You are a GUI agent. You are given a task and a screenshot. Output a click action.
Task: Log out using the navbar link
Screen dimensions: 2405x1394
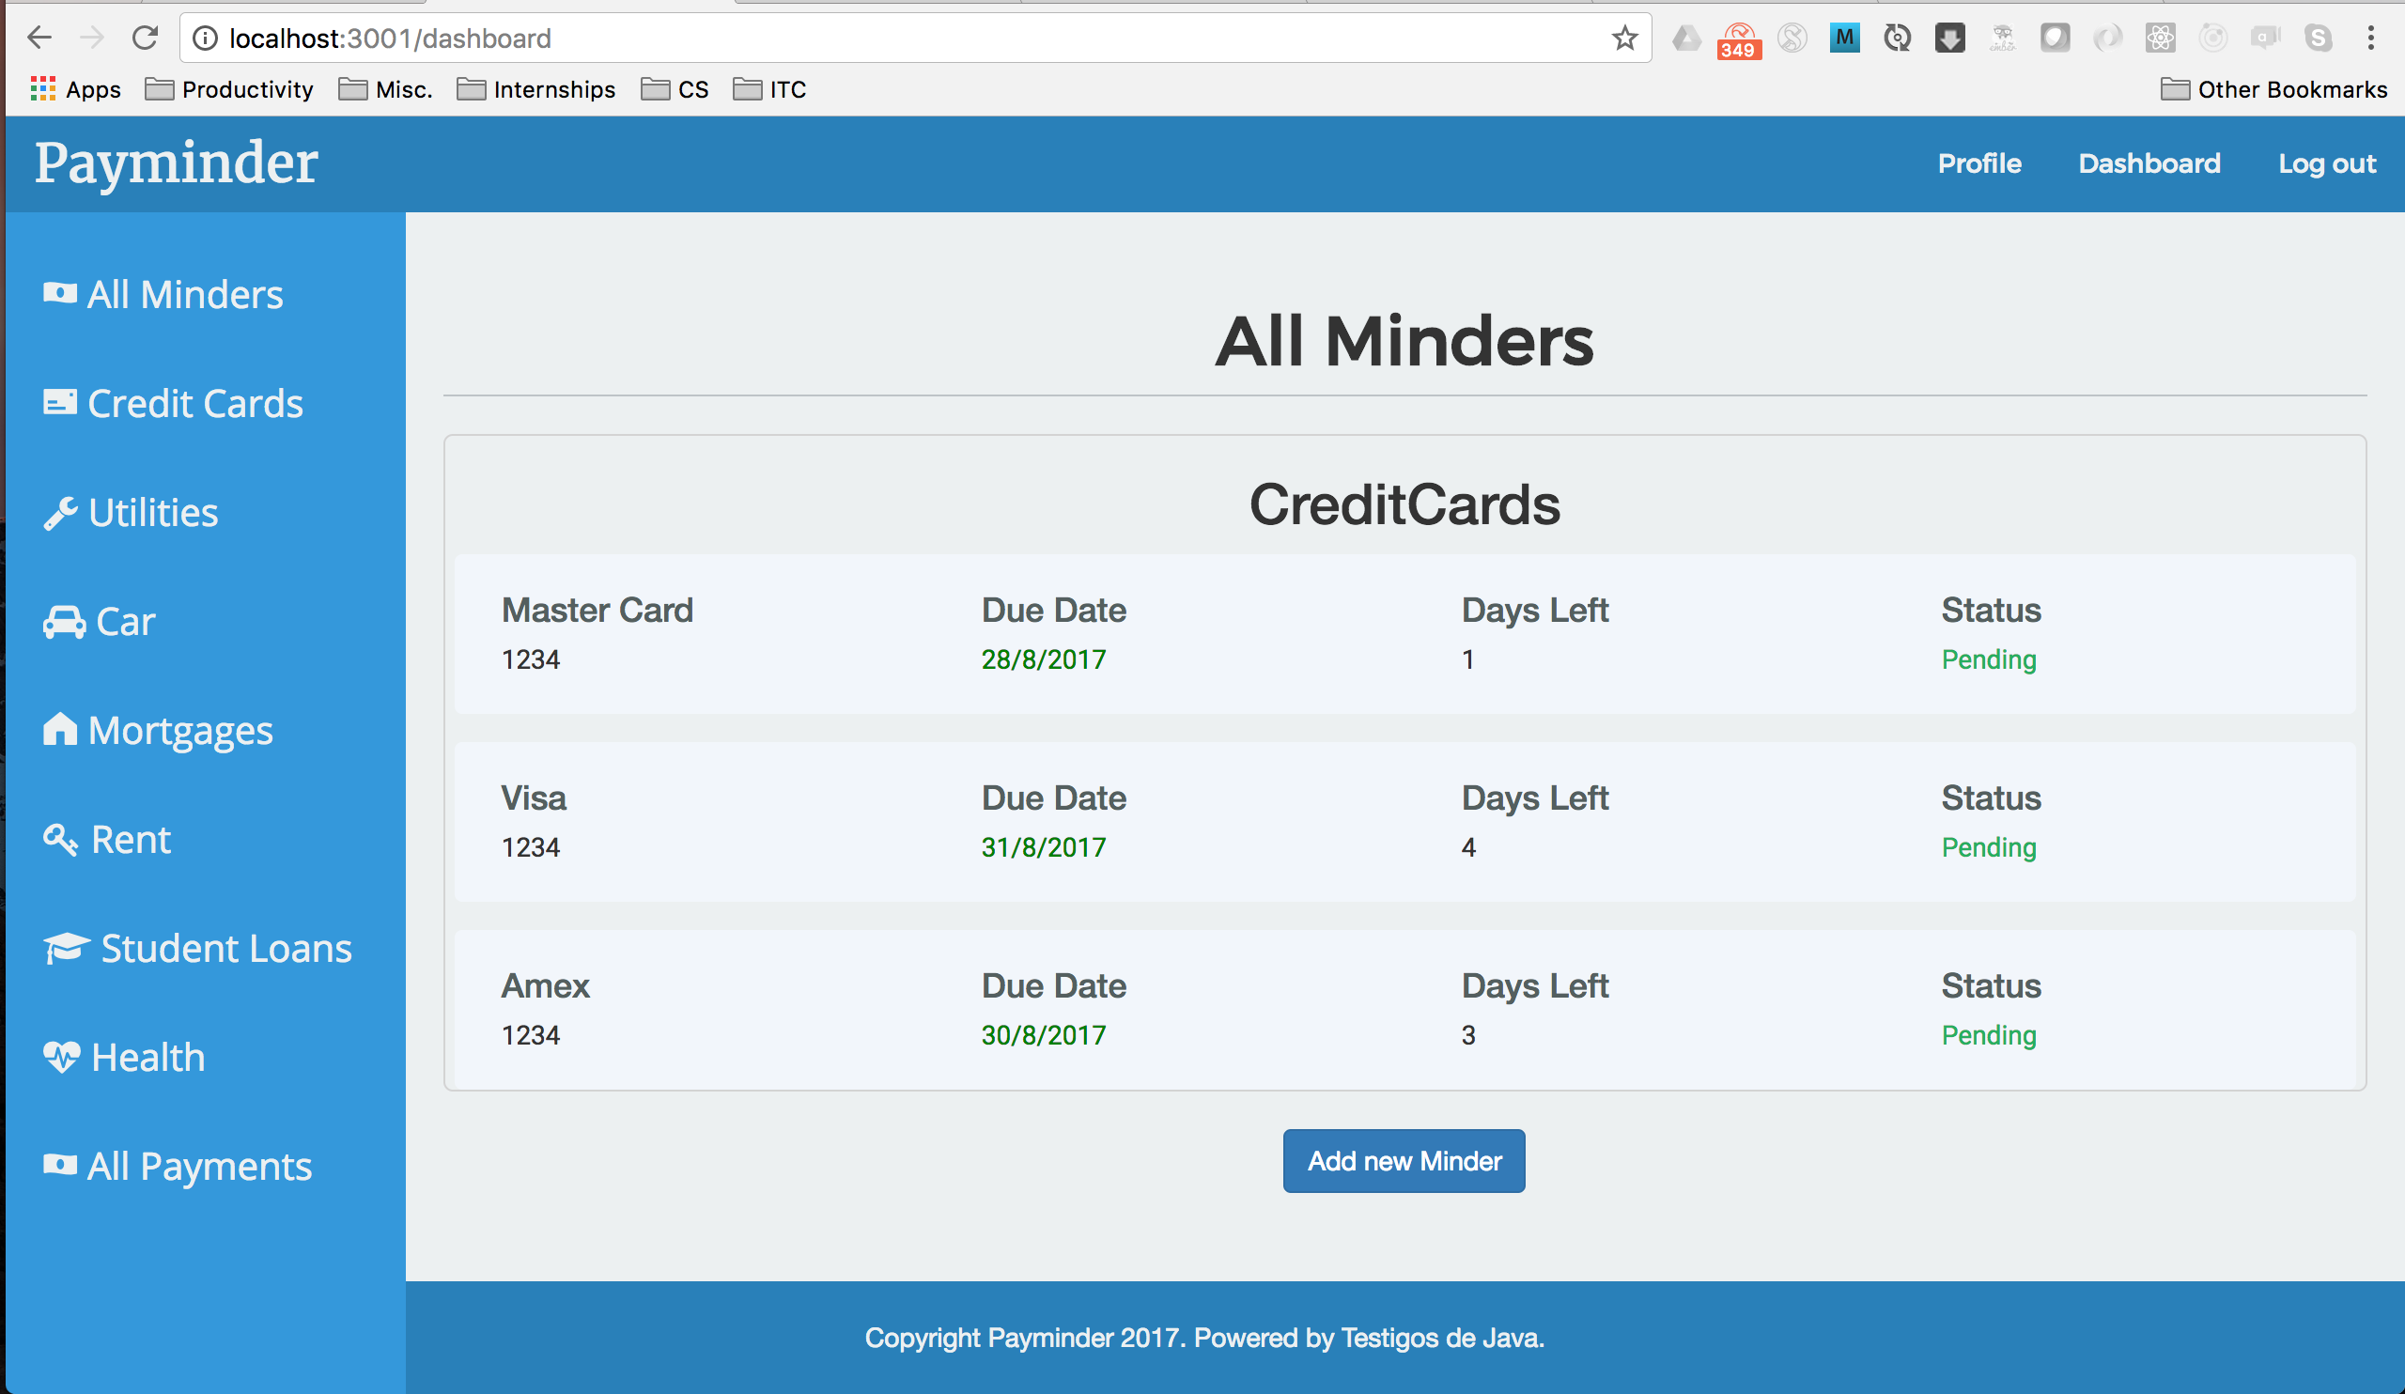coord(2326,163)
